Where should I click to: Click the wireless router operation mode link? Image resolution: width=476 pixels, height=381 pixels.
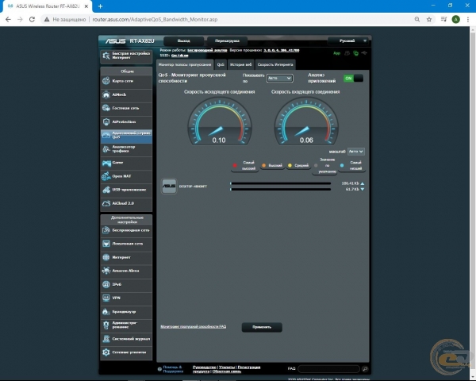coord(207,50)
